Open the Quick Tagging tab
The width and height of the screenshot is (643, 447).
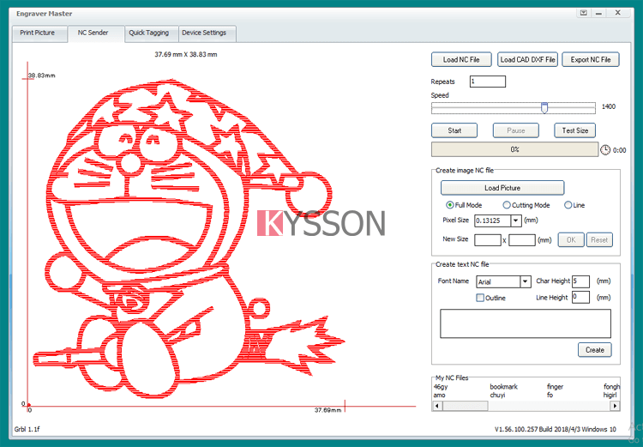point(149,33)
